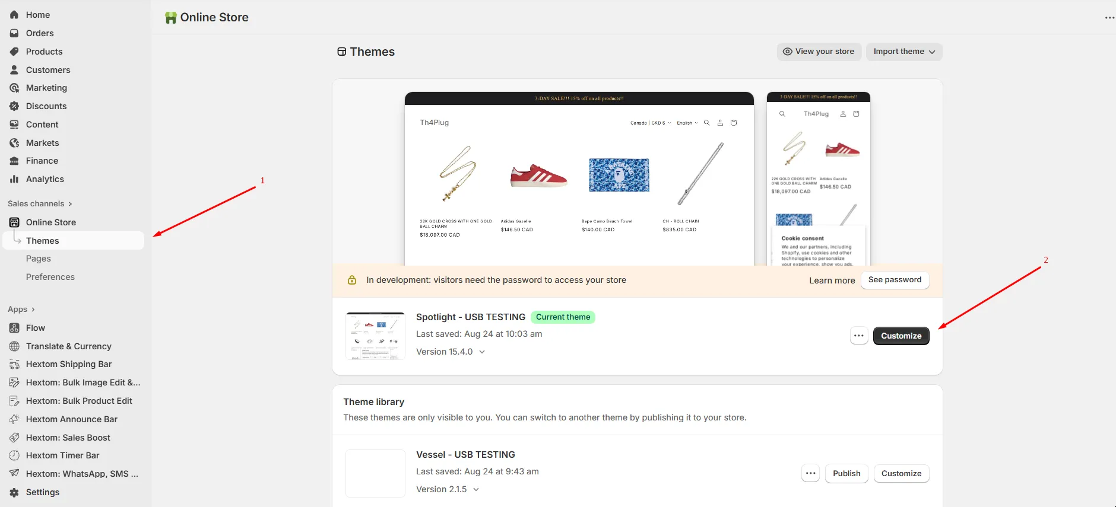Open more actions for Vessel theme
The width and height of the screenshot is (1116, 507).
811,473
